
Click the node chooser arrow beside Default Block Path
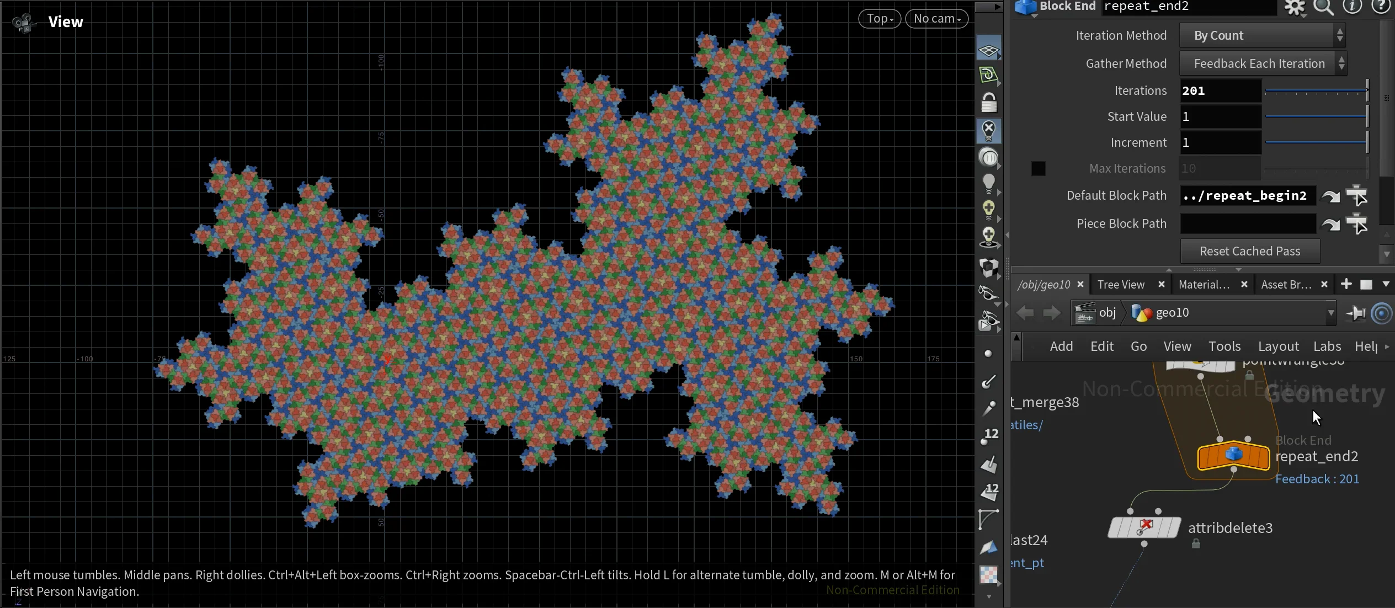point(1330,196)
